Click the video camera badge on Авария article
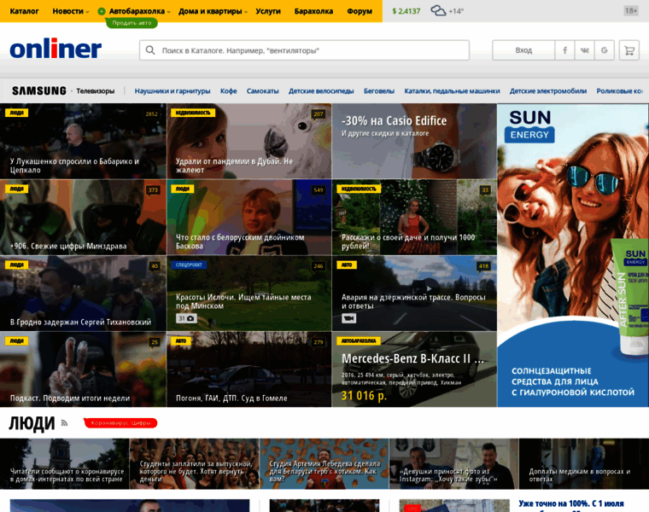 point(348,318)
